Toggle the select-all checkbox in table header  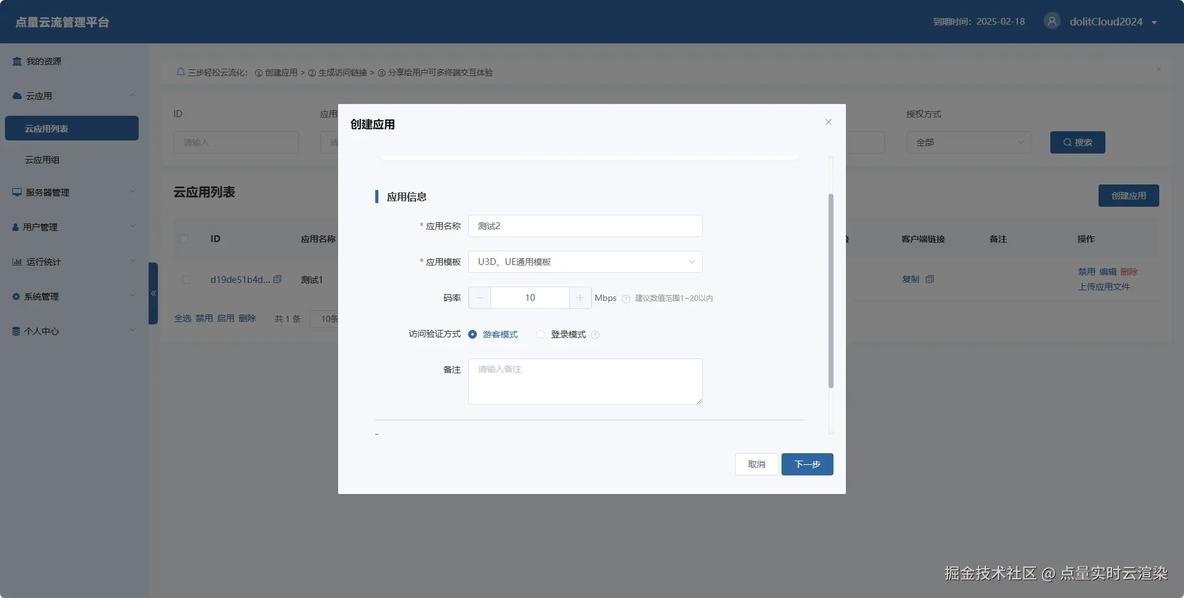[x=184, y=239]
